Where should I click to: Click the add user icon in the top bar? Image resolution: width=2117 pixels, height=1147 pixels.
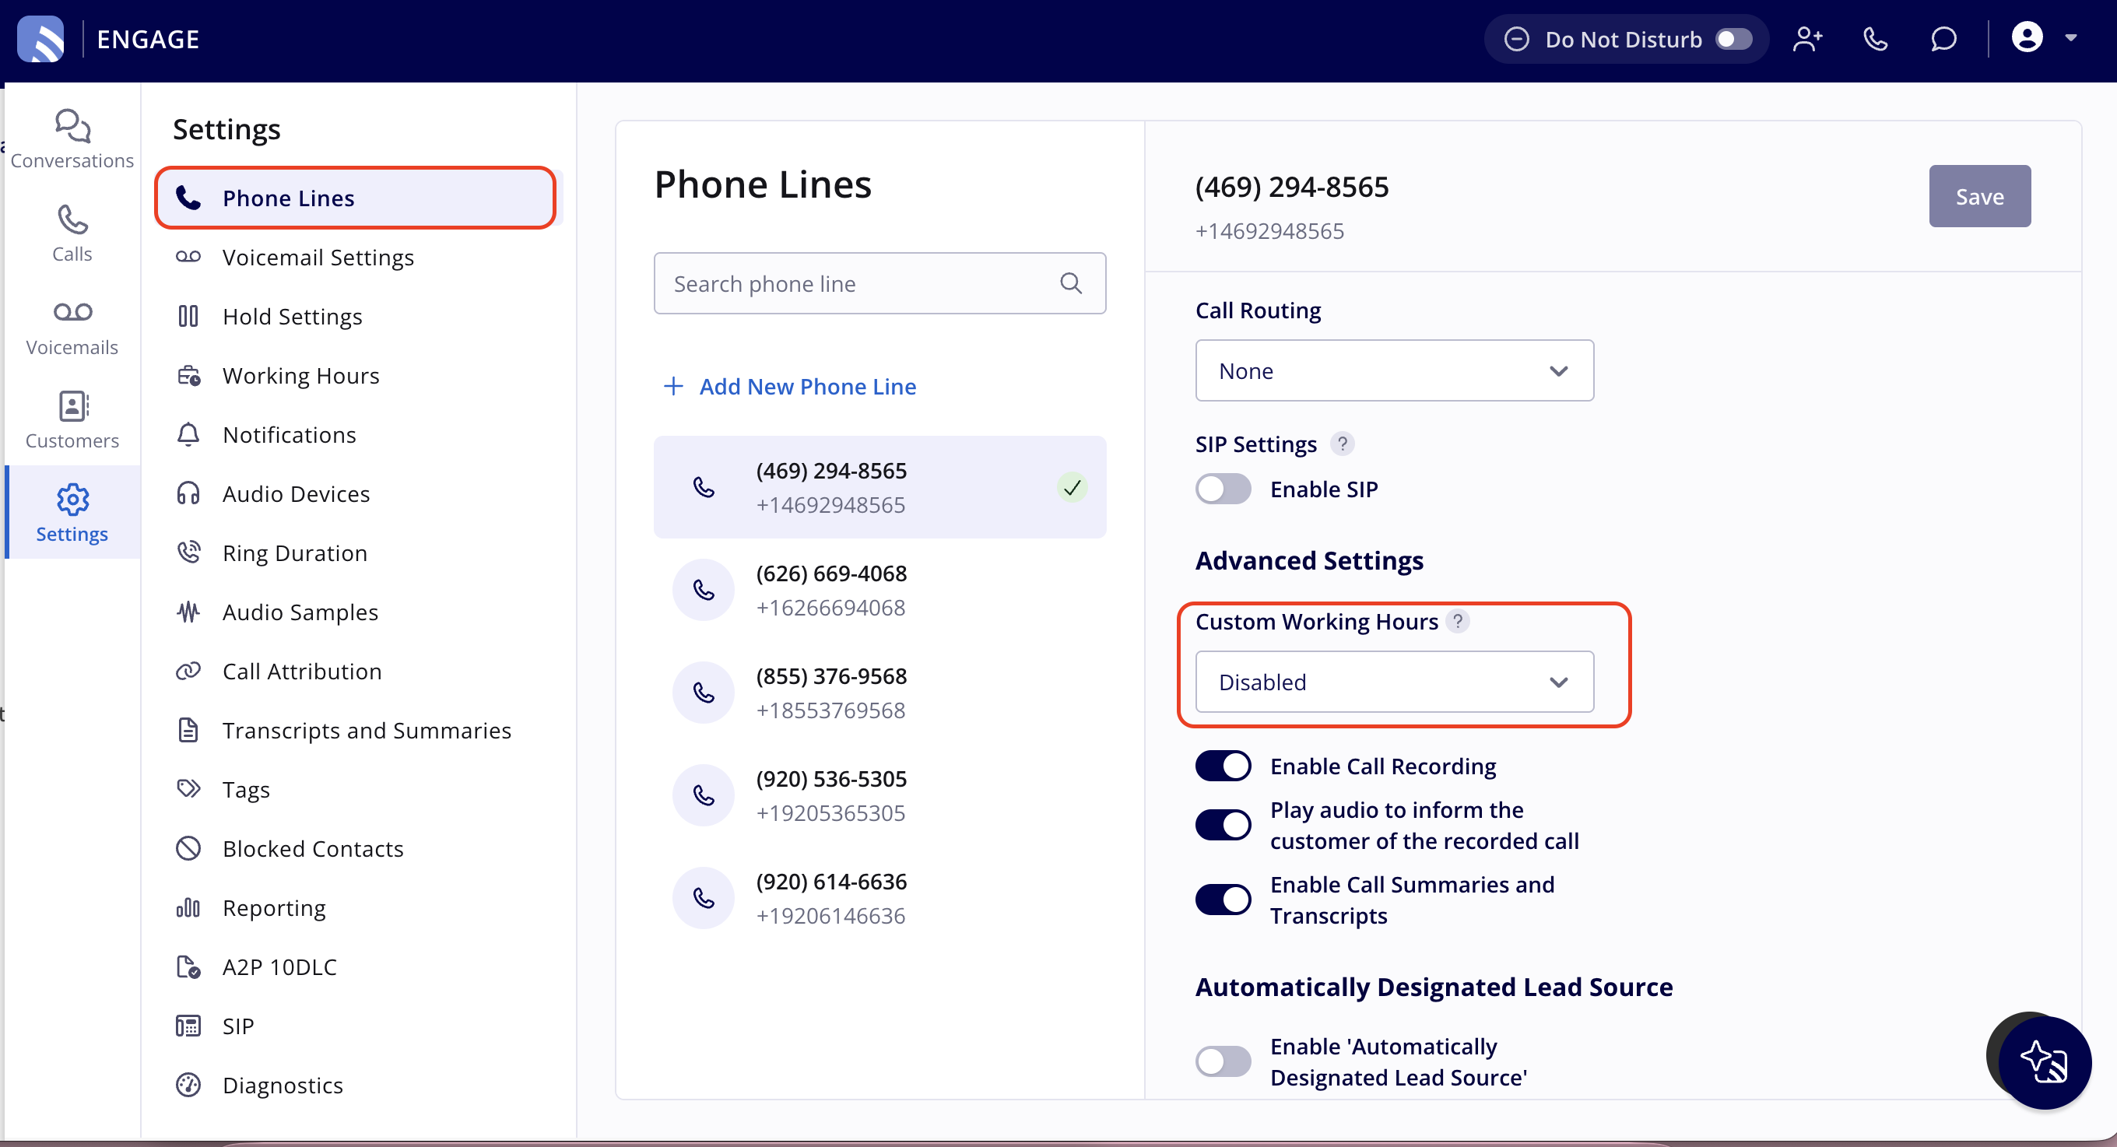pos(1807,39)
